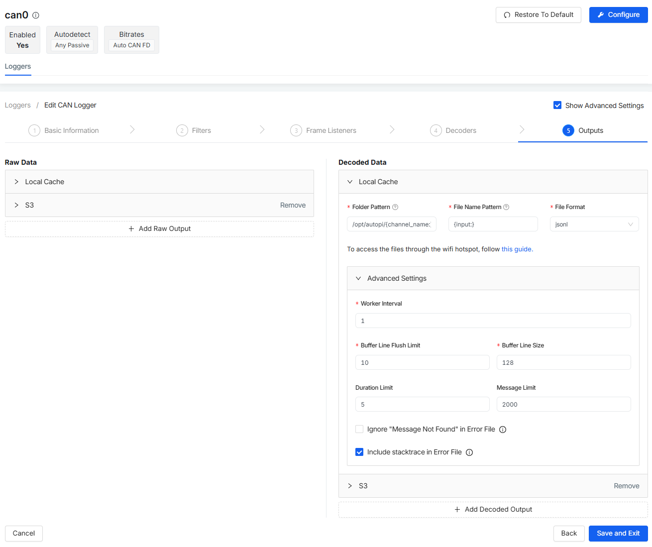
Task: Click the Folder Pattern input field
Action: click(x=392, y=224)
